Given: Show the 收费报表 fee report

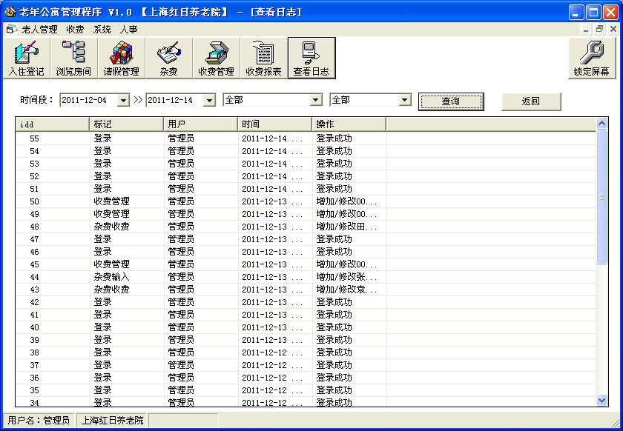Looking at the screenshot, I should 263,58.
